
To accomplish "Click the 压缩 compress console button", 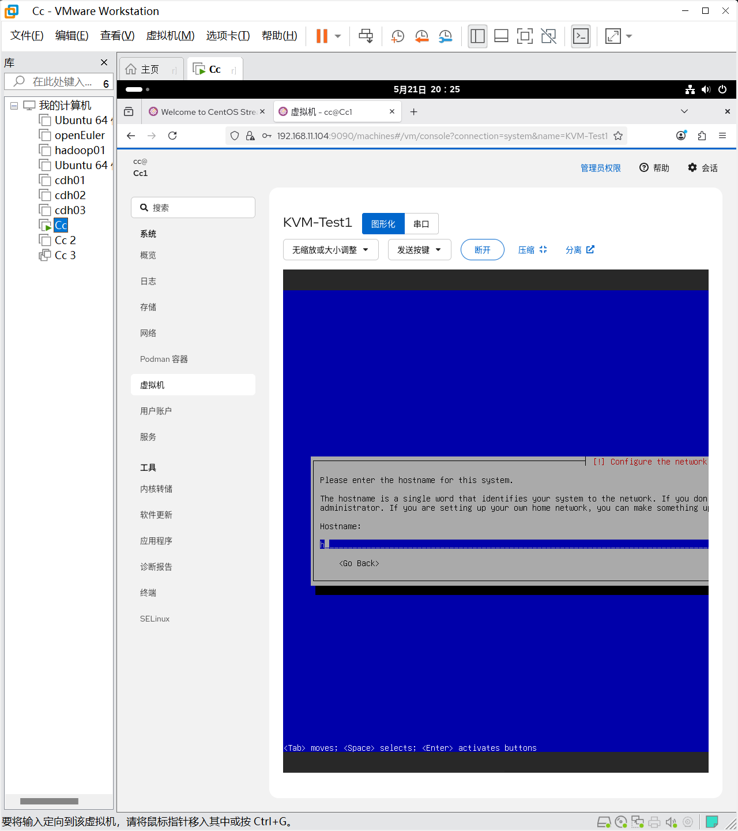I will point(532,250).
